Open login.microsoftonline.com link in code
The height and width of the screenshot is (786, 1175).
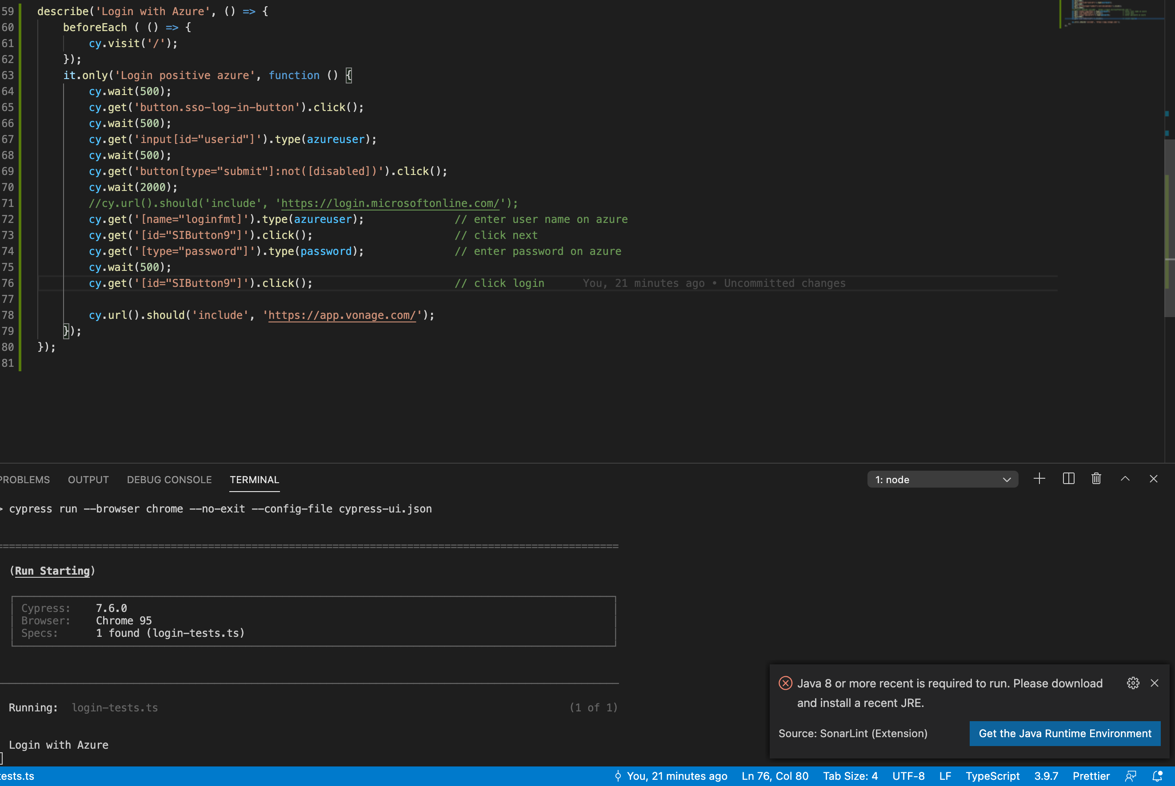point(390,203)
